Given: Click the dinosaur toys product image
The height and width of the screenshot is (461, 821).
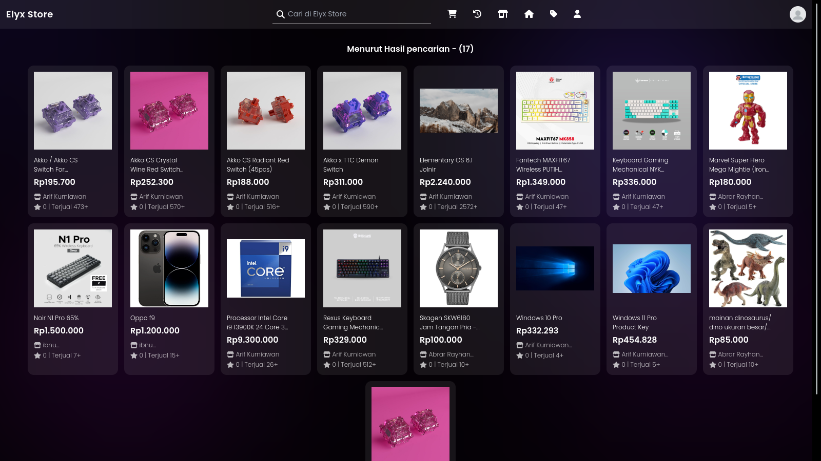Looking at the screenshot, I should [748, 268].
